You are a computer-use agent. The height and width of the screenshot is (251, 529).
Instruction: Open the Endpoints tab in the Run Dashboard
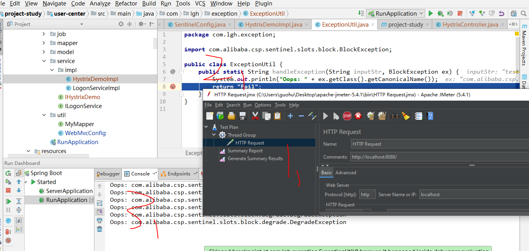click(179, 174)
